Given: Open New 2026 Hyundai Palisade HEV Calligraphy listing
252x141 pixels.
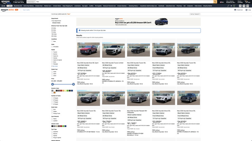Looking at the screenshot, I should tap(137, 112).
